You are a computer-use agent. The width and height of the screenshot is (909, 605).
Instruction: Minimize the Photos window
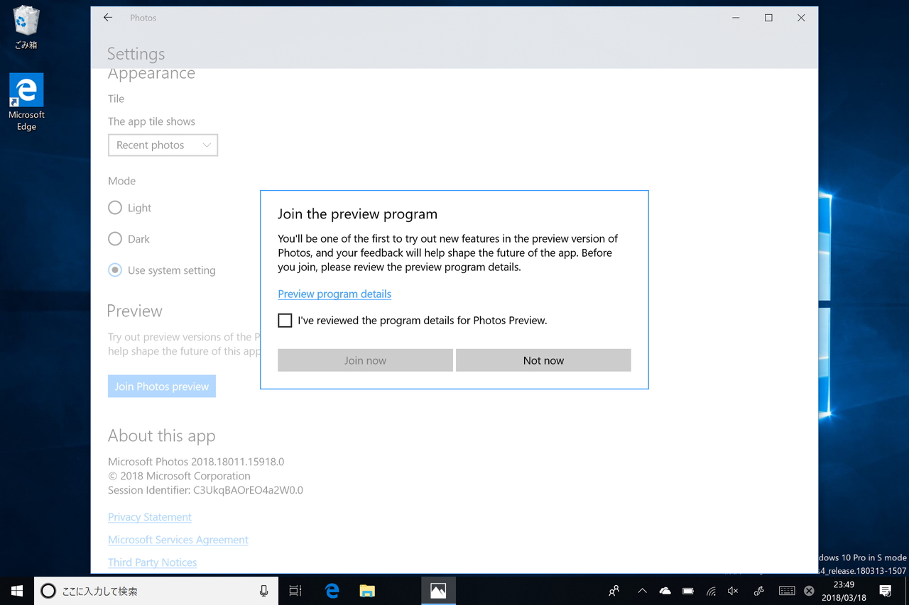click(x=736, y=18)
